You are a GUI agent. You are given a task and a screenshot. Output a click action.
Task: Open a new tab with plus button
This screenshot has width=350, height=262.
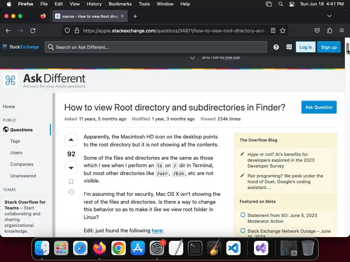click(x=135, y=16)
